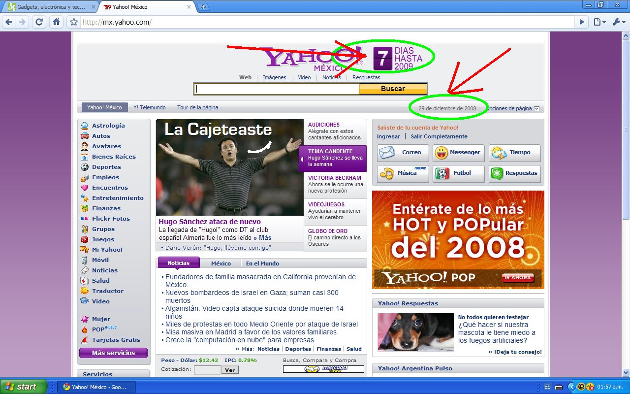Click the browser Back arrow

pyautogui.click(x=8, y=22)
